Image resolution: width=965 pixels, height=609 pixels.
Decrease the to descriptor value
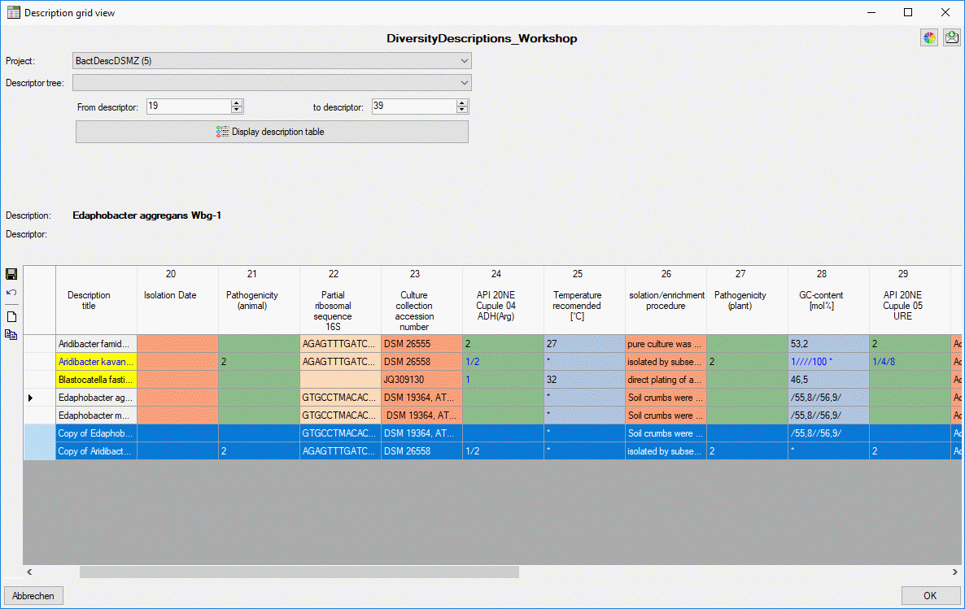point(462,110)
